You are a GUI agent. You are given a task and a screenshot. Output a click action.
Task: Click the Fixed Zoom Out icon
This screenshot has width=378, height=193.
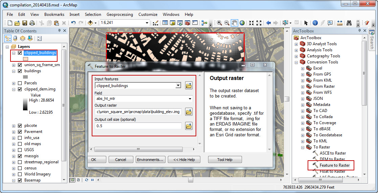pyautogui.click(x=259, y=23)
